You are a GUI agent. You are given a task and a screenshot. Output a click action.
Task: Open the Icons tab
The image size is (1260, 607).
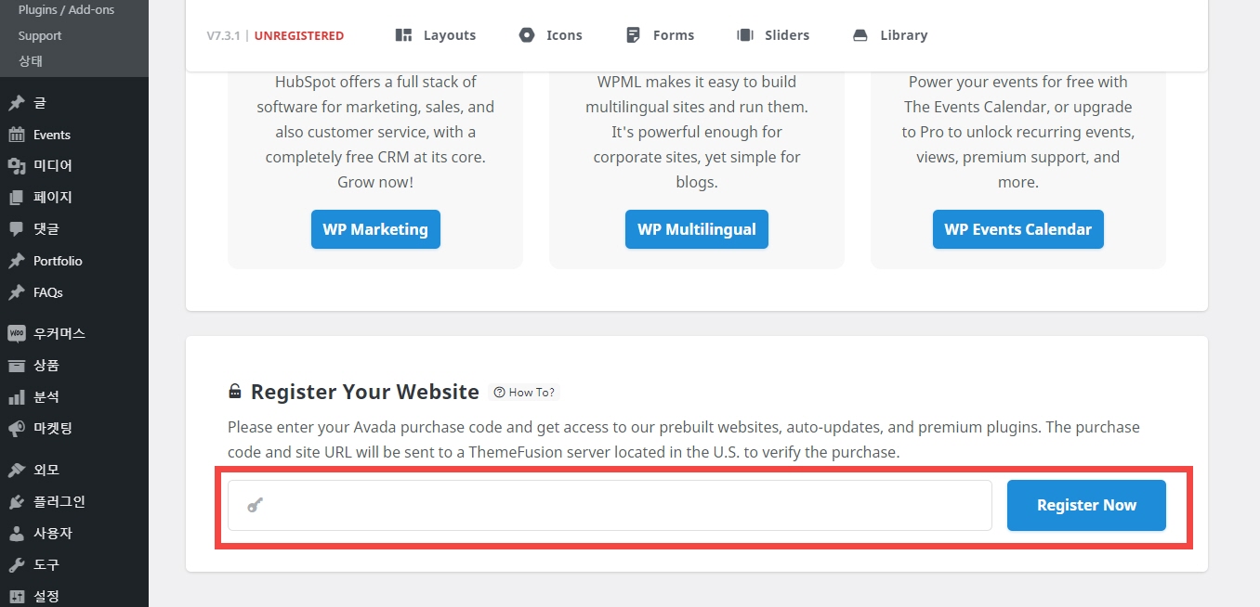tap(550, 35)
